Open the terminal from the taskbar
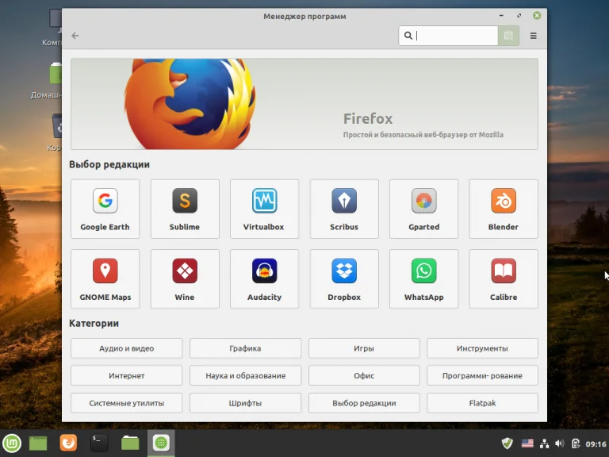 tap(99, 444)
